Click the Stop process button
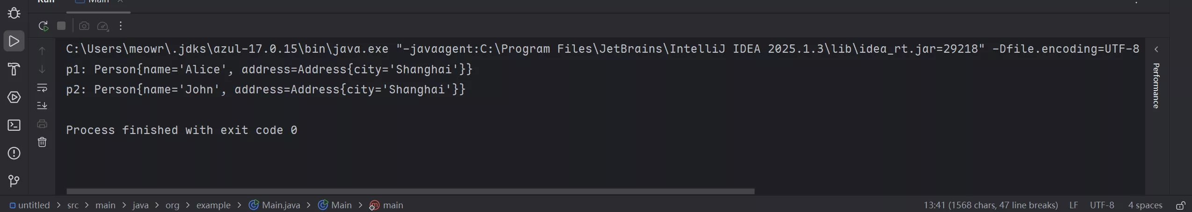Screen dimensions: 1192x212 pyautogui.click(x=61, y=26)
